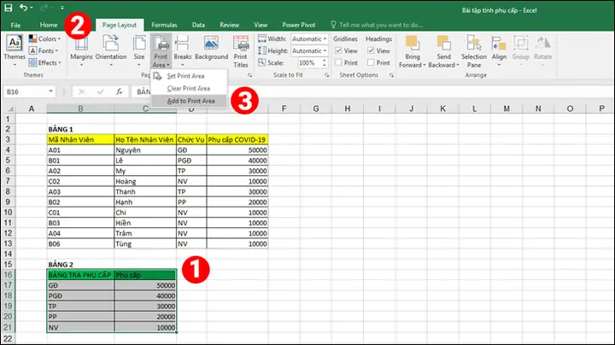Select the Mã Nhân Viên header cell
The height and width of the screenshot is (345, 615).
[80, 139]
